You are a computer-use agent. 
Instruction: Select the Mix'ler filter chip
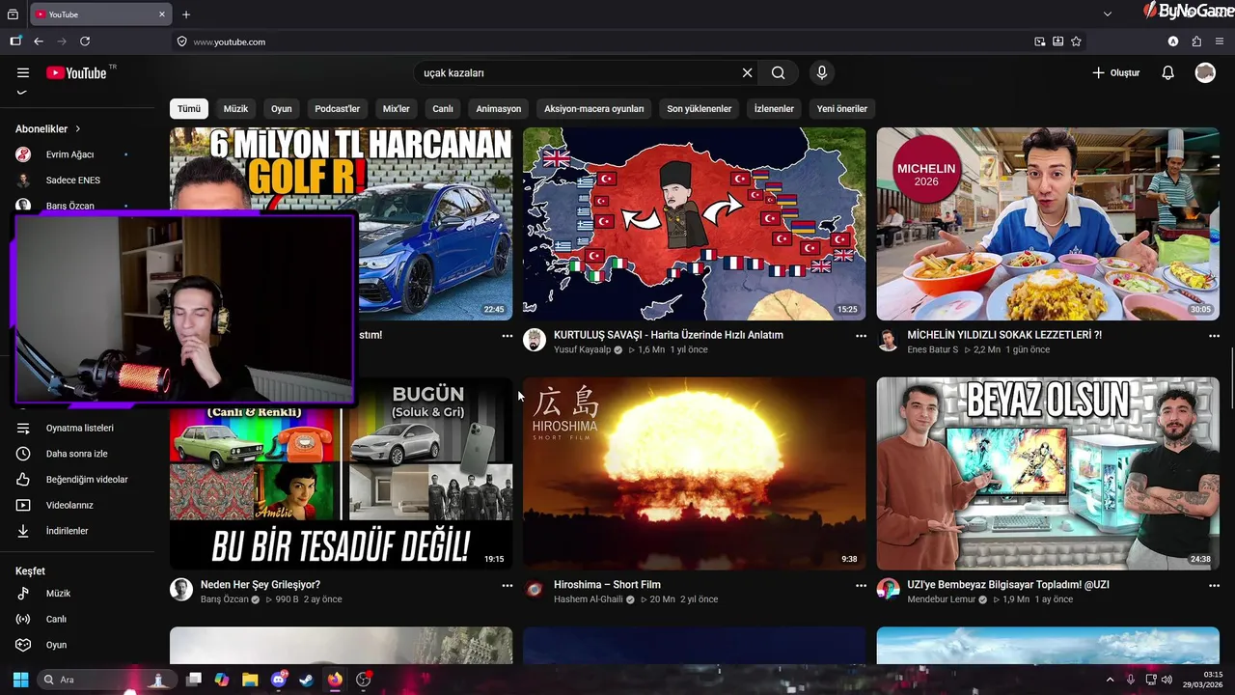pos(397,109)
